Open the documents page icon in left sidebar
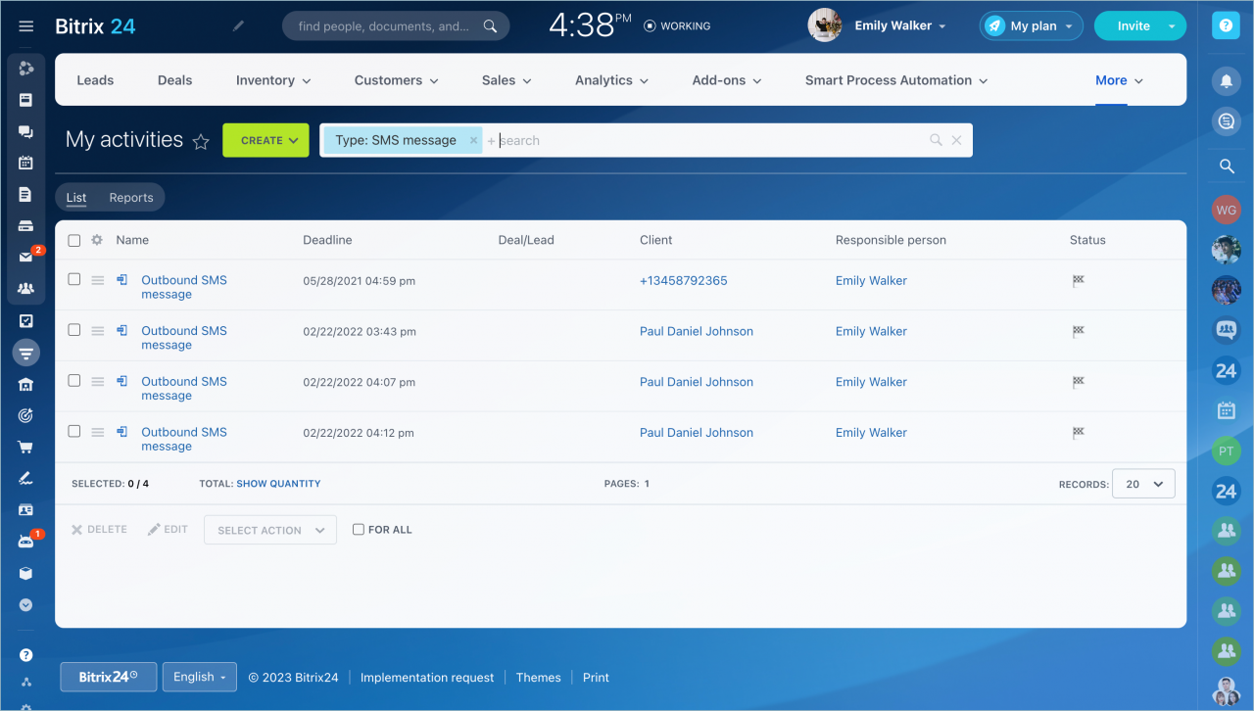 [x=26, y=194]
